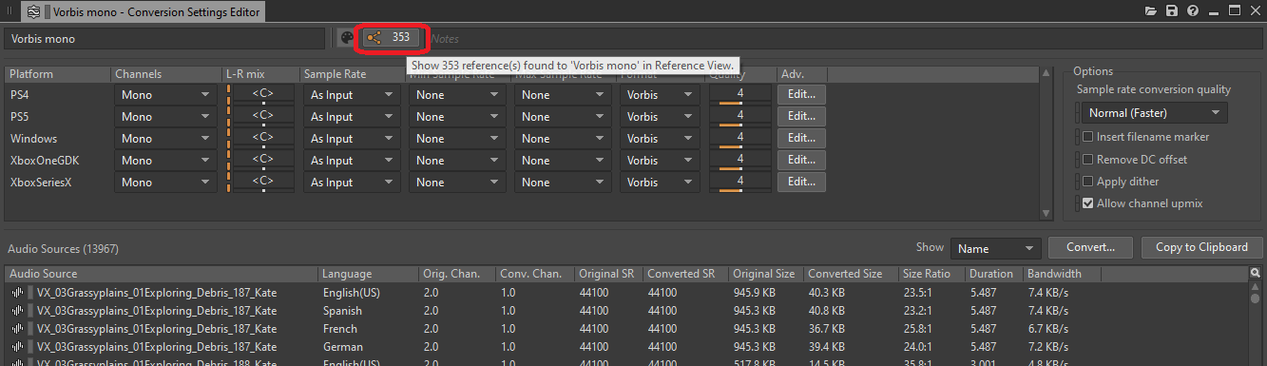The image size is (1267, 366).
Task: Open help with the question mark icon
Action: (x=1192, y=10)
